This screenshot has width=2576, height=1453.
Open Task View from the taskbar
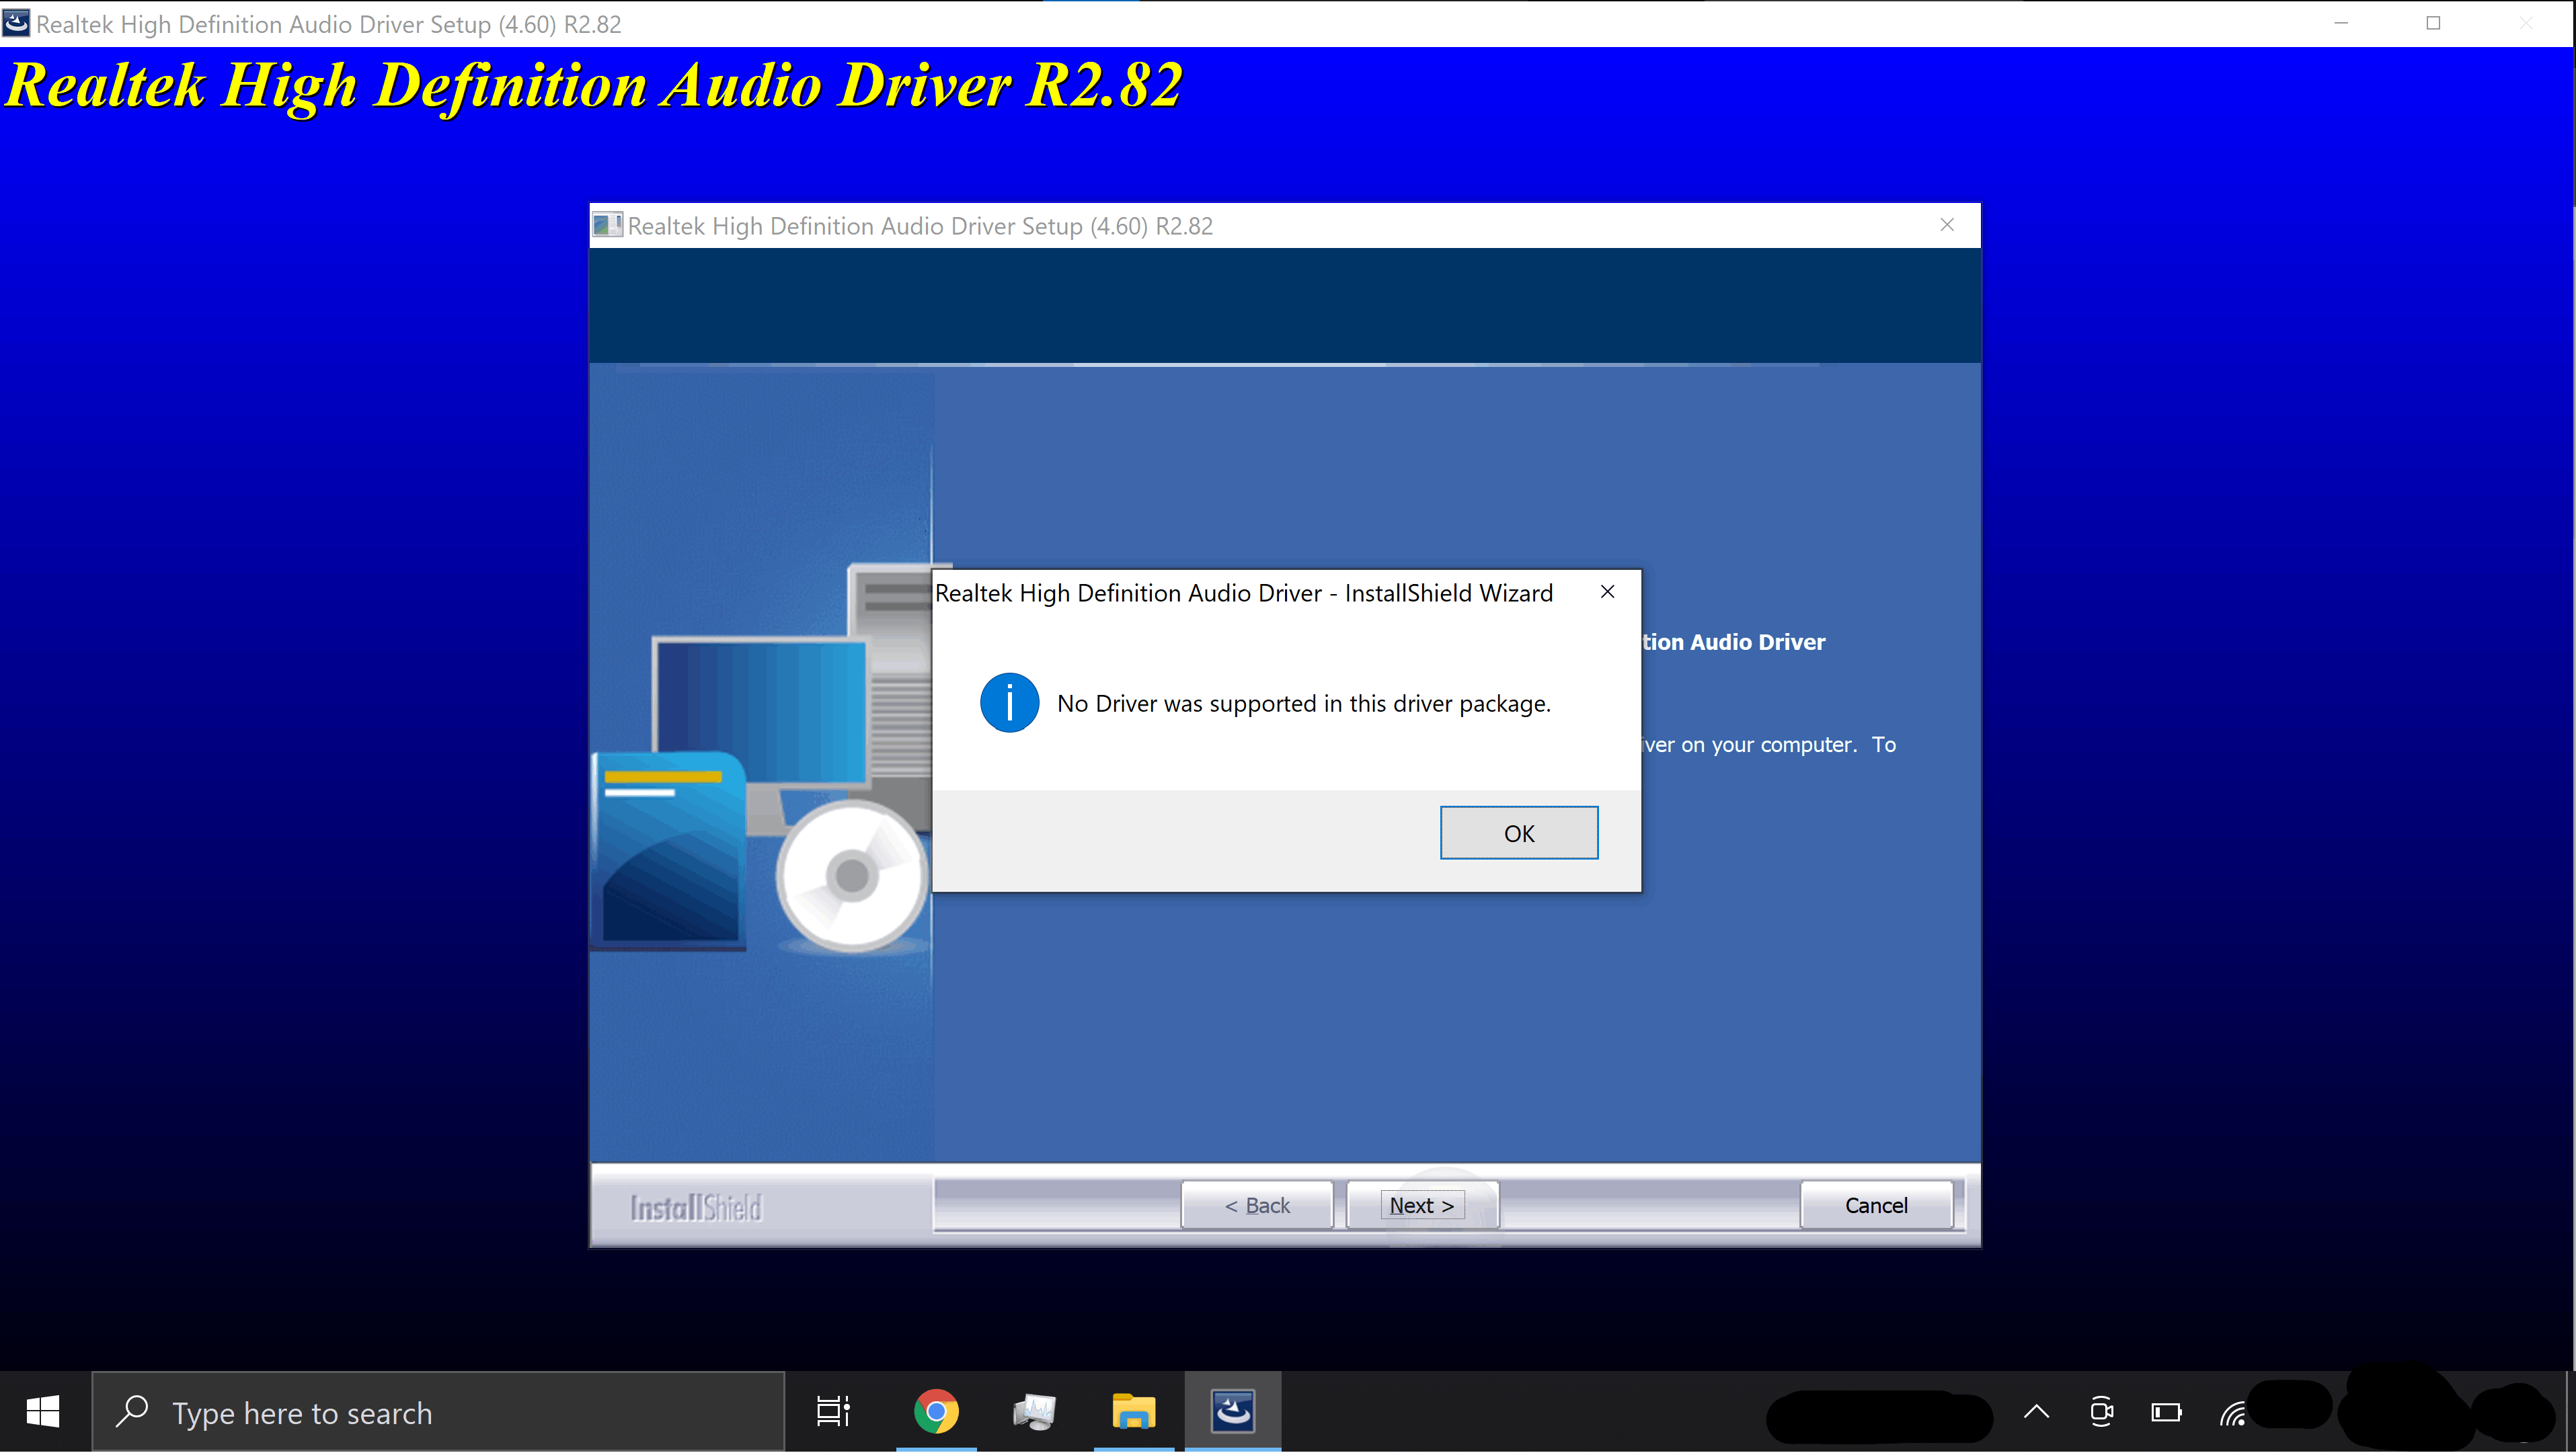click(832, 1412)
